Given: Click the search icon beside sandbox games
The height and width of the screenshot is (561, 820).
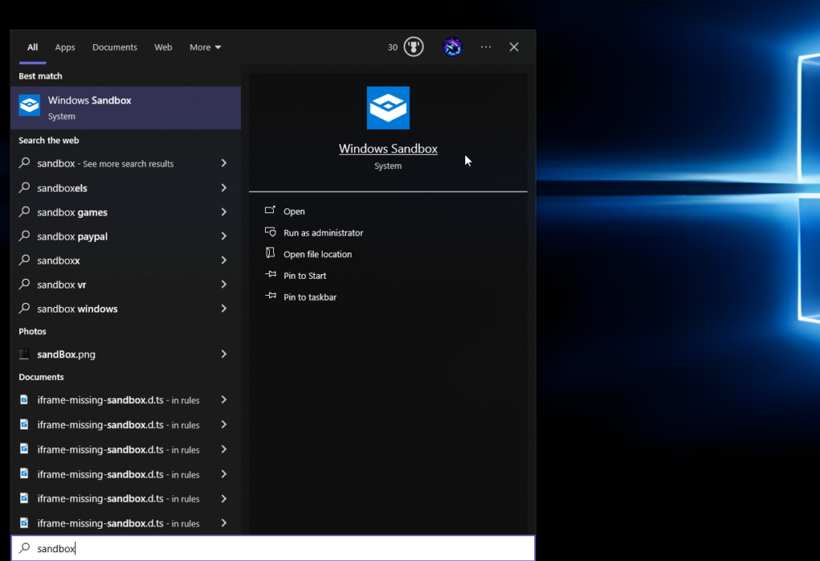Looking at the screenshot, I should point(25,212).
